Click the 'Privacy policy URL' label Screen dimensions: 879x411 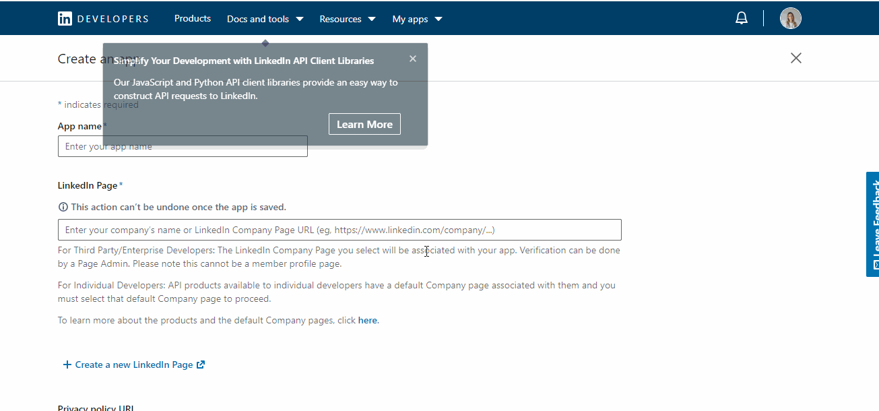tap(96, 408)
